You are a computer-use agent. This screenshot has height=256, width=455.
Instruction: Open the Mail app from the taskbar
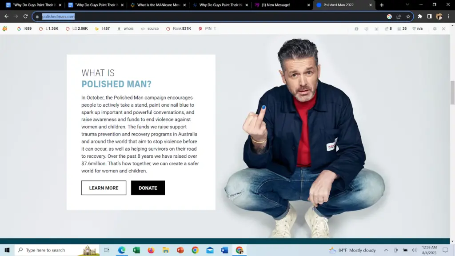click(210, 250)
